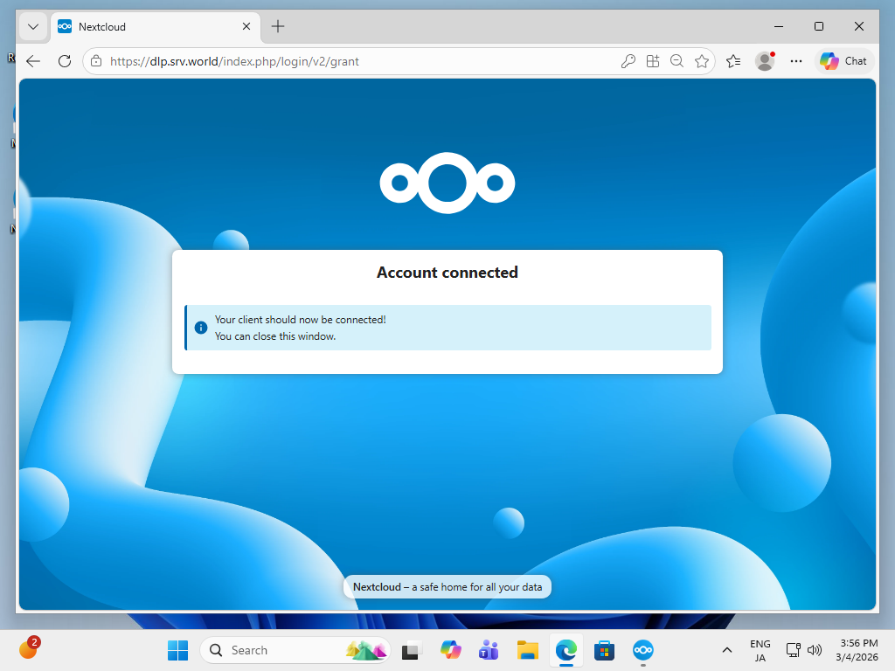Open network status tray icon
The width and height of the screenshot is (895, 671).
pyautogui.click(x=794, y=650)
